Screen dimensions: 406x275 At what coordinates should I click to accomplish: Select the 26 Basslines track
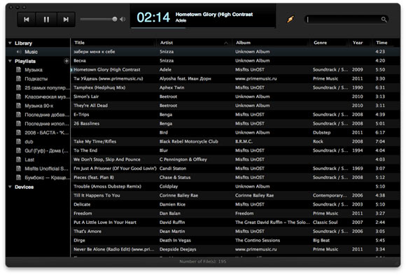pyautogui.click(x=235, y=124)
